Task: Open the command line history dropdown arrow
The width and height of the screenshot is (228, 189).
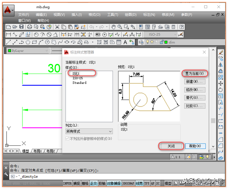Action: click(17, 176)
